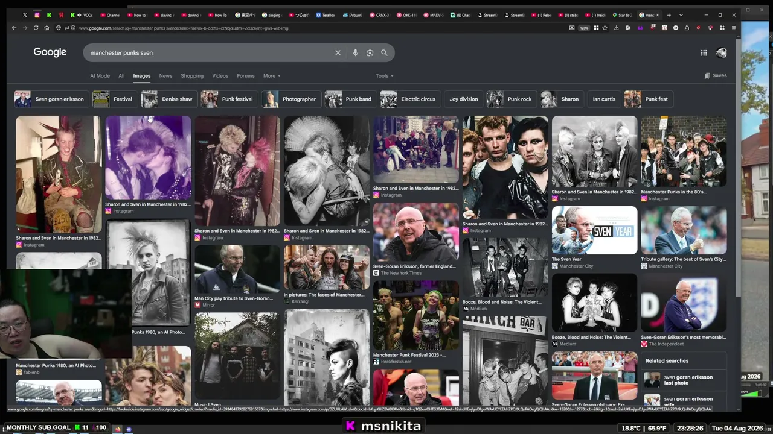The height and width of the screenshot is (434, 773).
Task: Open the Star & G maps browser tab
Action: pos(622,15)
